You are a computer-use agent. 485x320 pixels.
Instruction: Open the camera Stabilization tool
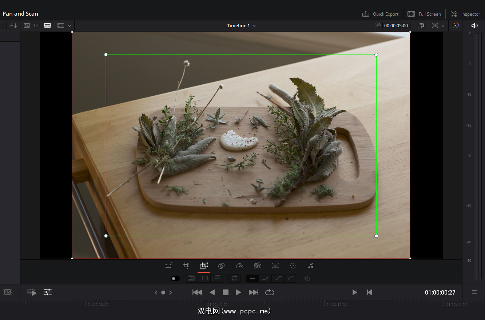click(x=258, y=266)
